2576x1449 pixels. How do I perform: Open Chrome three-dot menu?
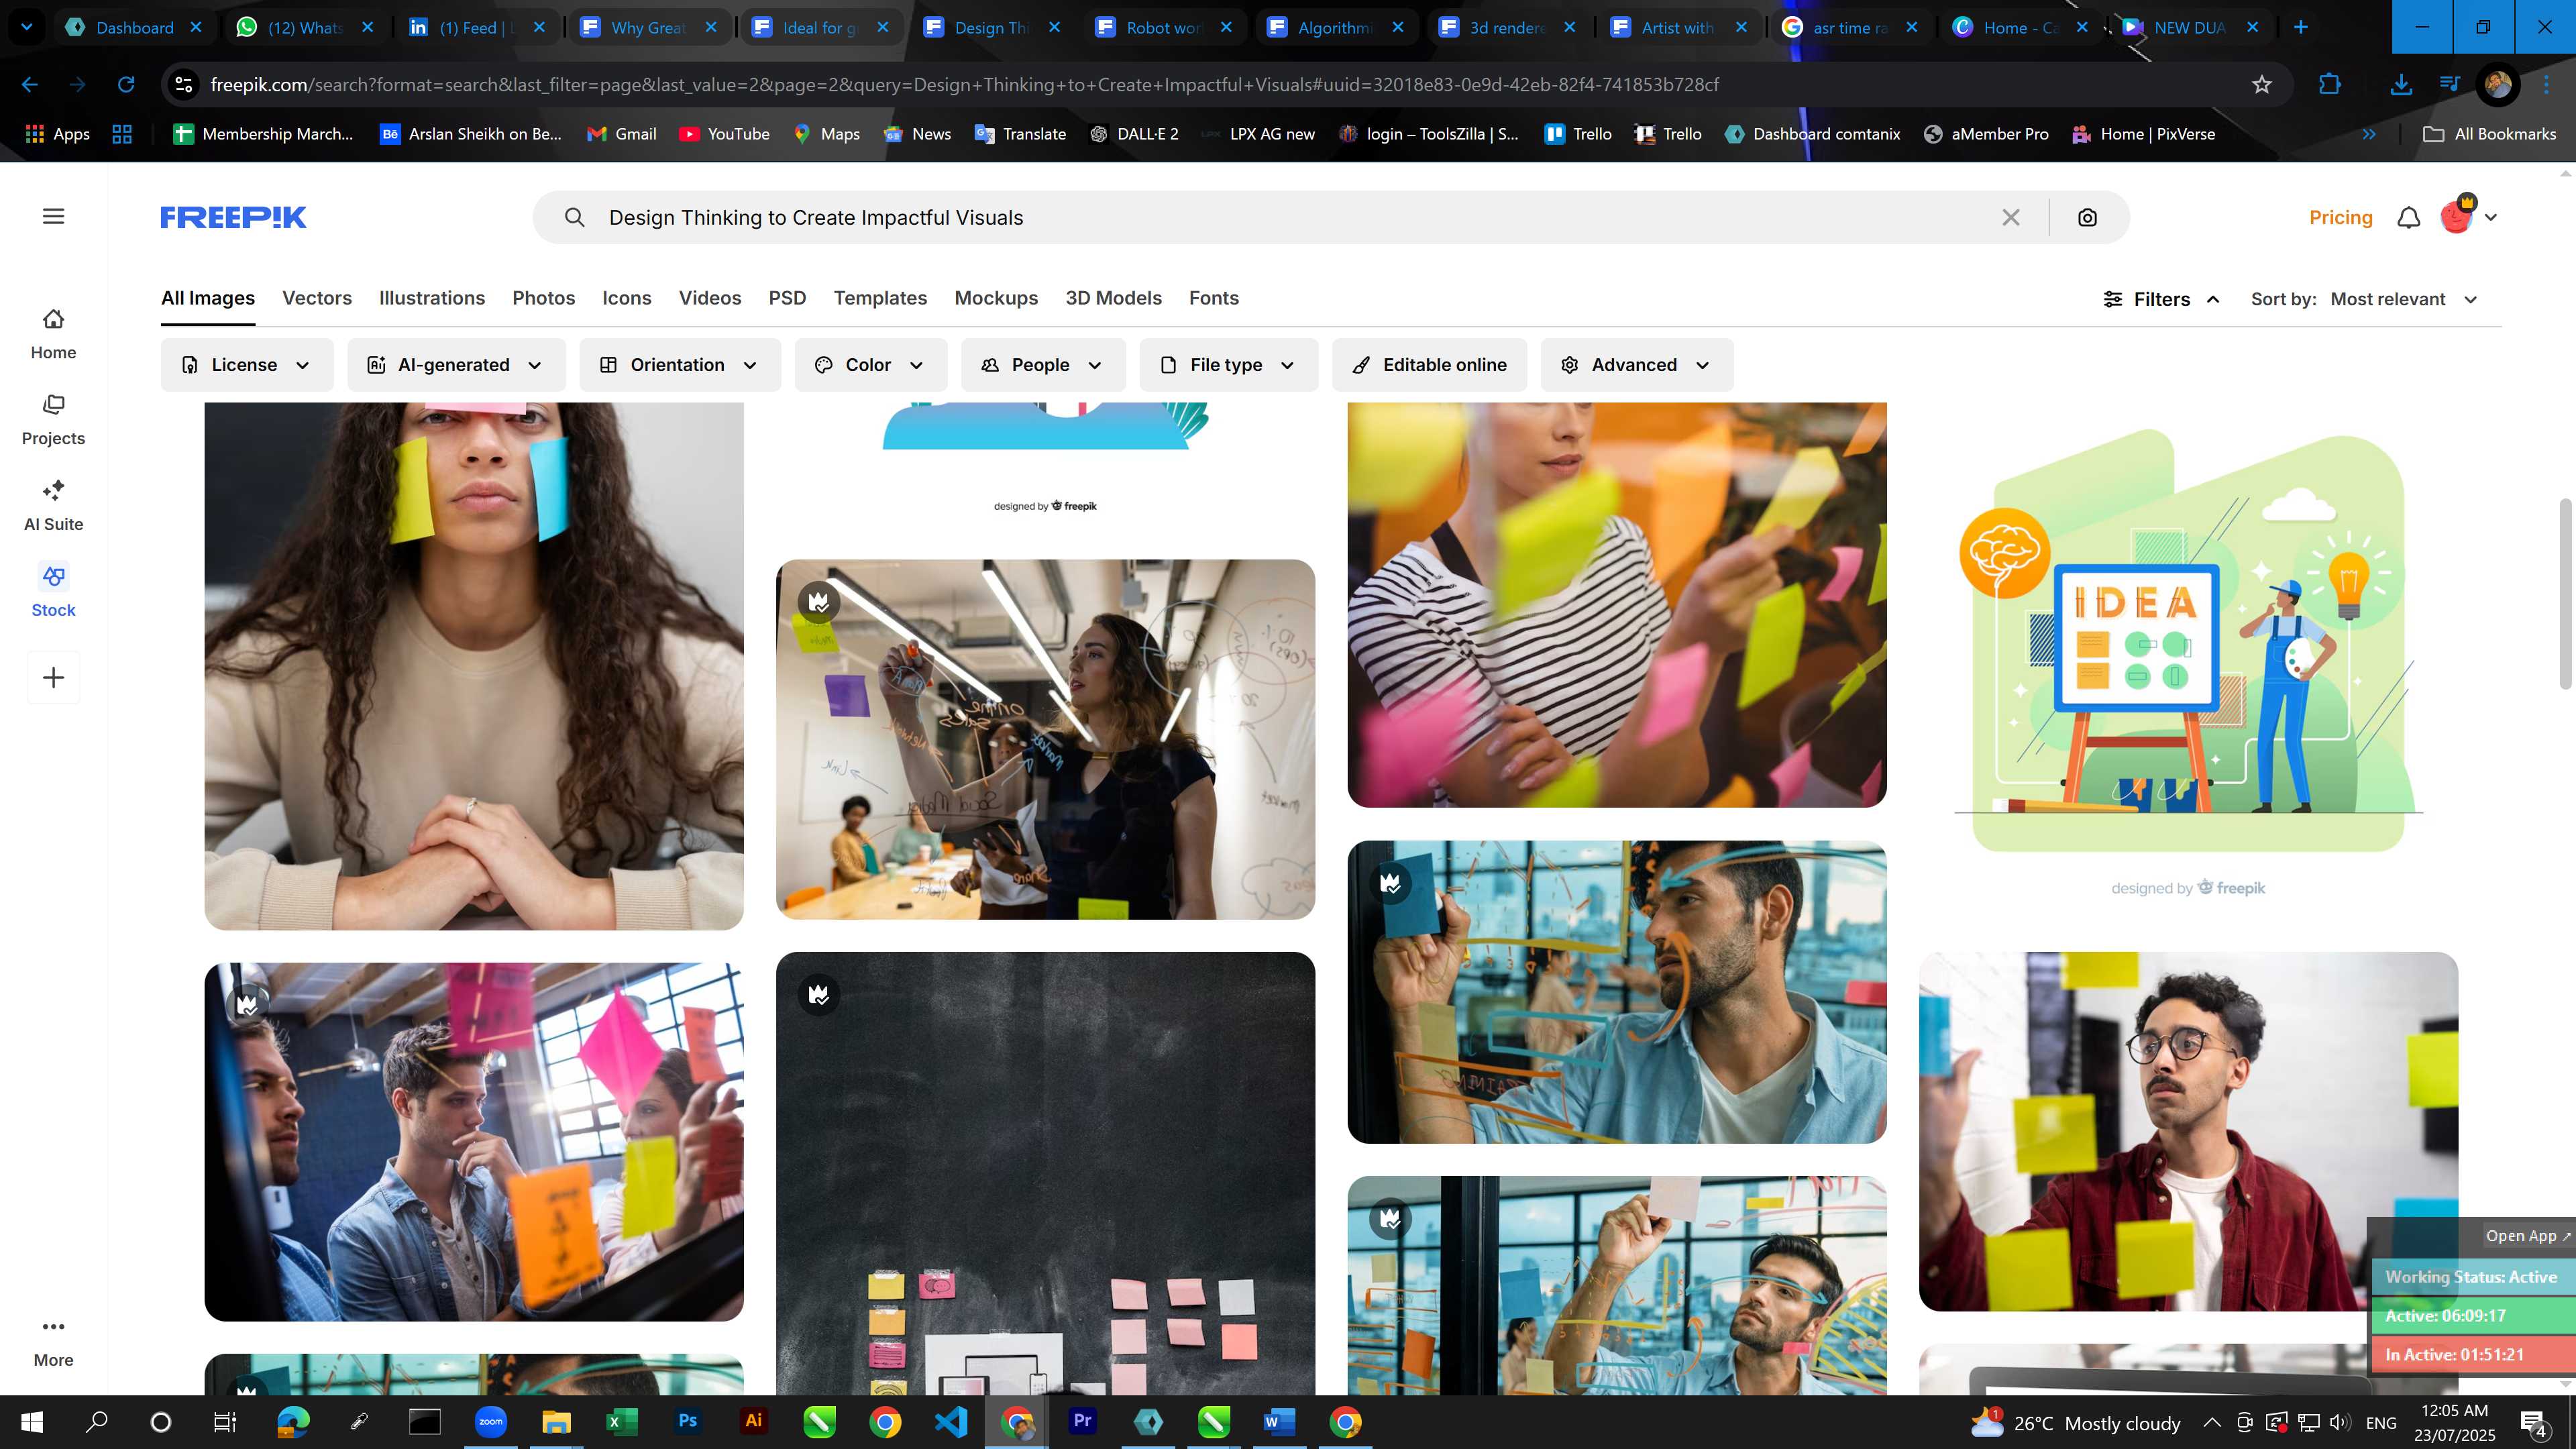[x=2547, y=85]
